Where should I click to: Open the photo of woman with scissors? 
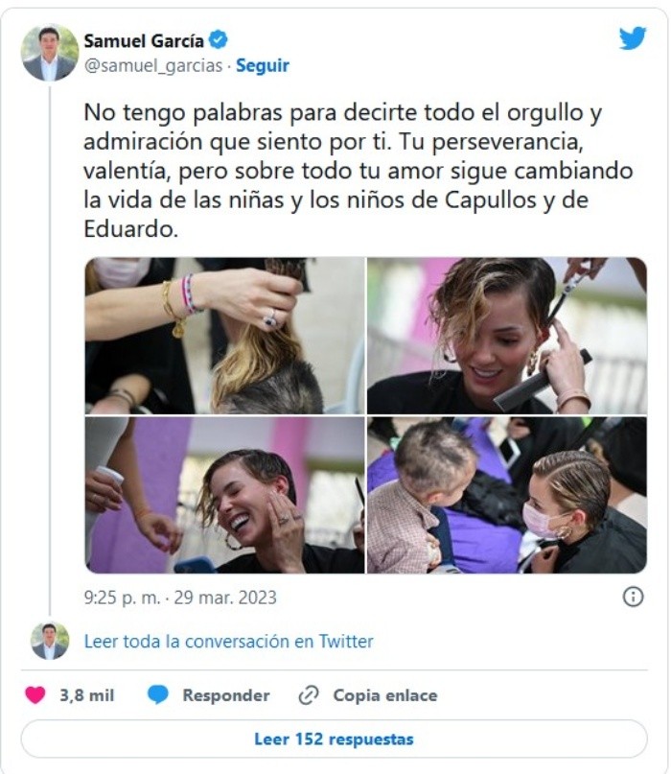(507, 336)
